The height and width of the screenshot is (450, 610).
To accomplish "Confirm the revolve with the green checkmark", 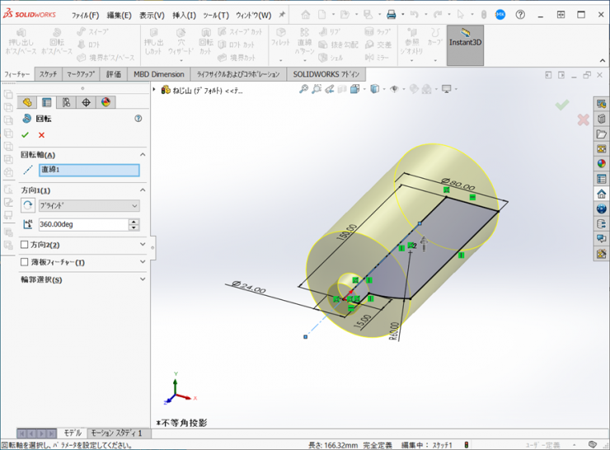I will (25, 135).
